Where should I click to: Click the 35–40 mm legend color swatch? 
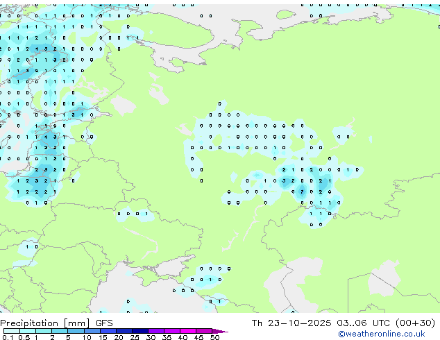pyautogui.click(x=172, y=331)
